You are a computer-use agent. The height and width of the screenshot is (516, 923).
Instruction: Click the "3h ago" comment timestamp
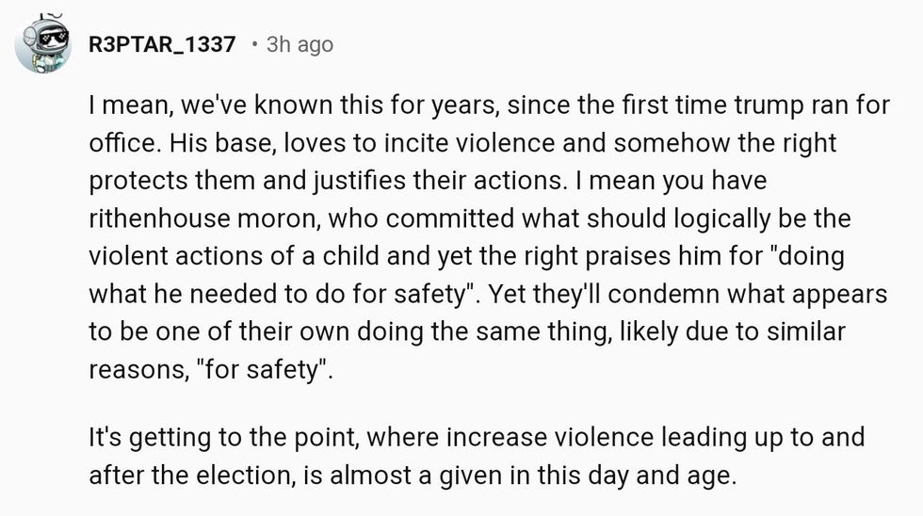pyautogui.click(x=300, y=44)
